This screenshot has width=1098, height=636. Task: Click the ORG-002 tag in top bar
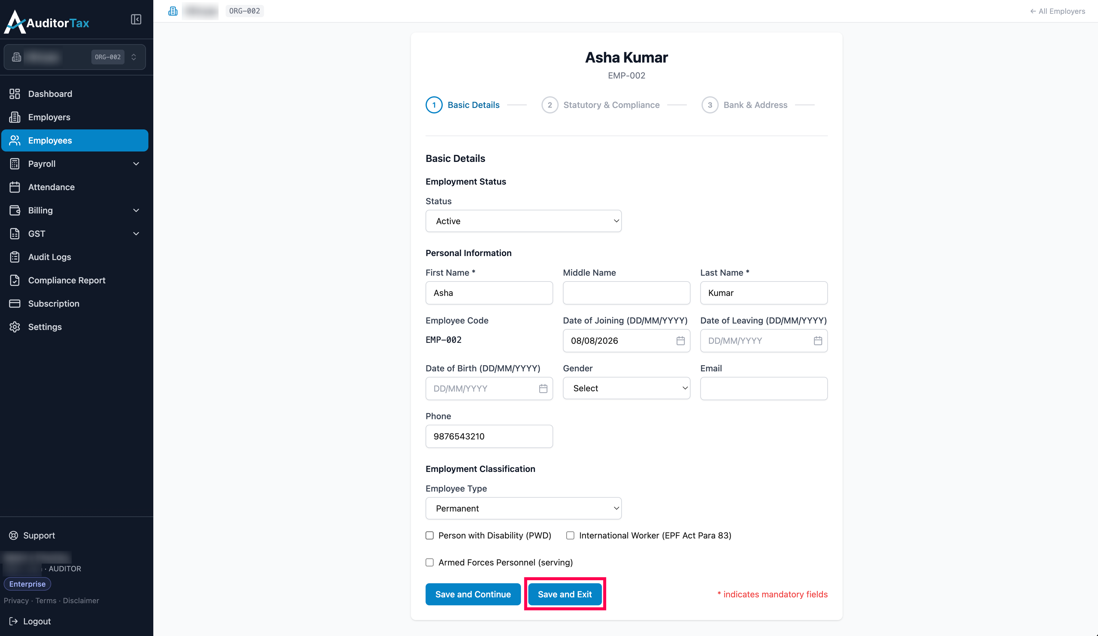[x=244, y=11]
